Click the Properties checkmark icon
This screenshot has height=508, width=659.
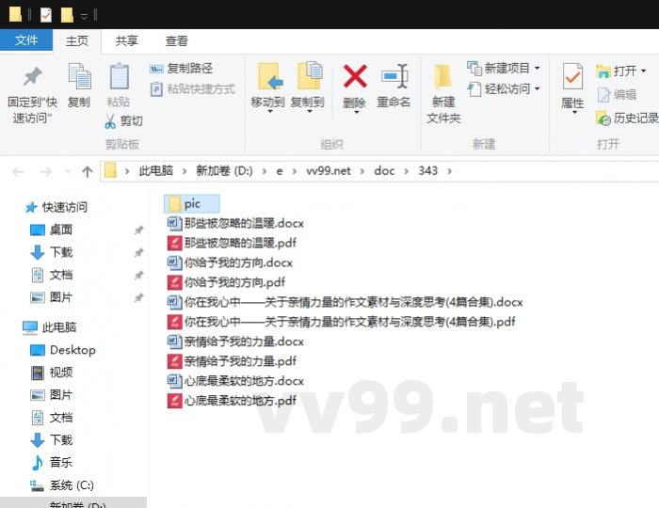[572, 76]
